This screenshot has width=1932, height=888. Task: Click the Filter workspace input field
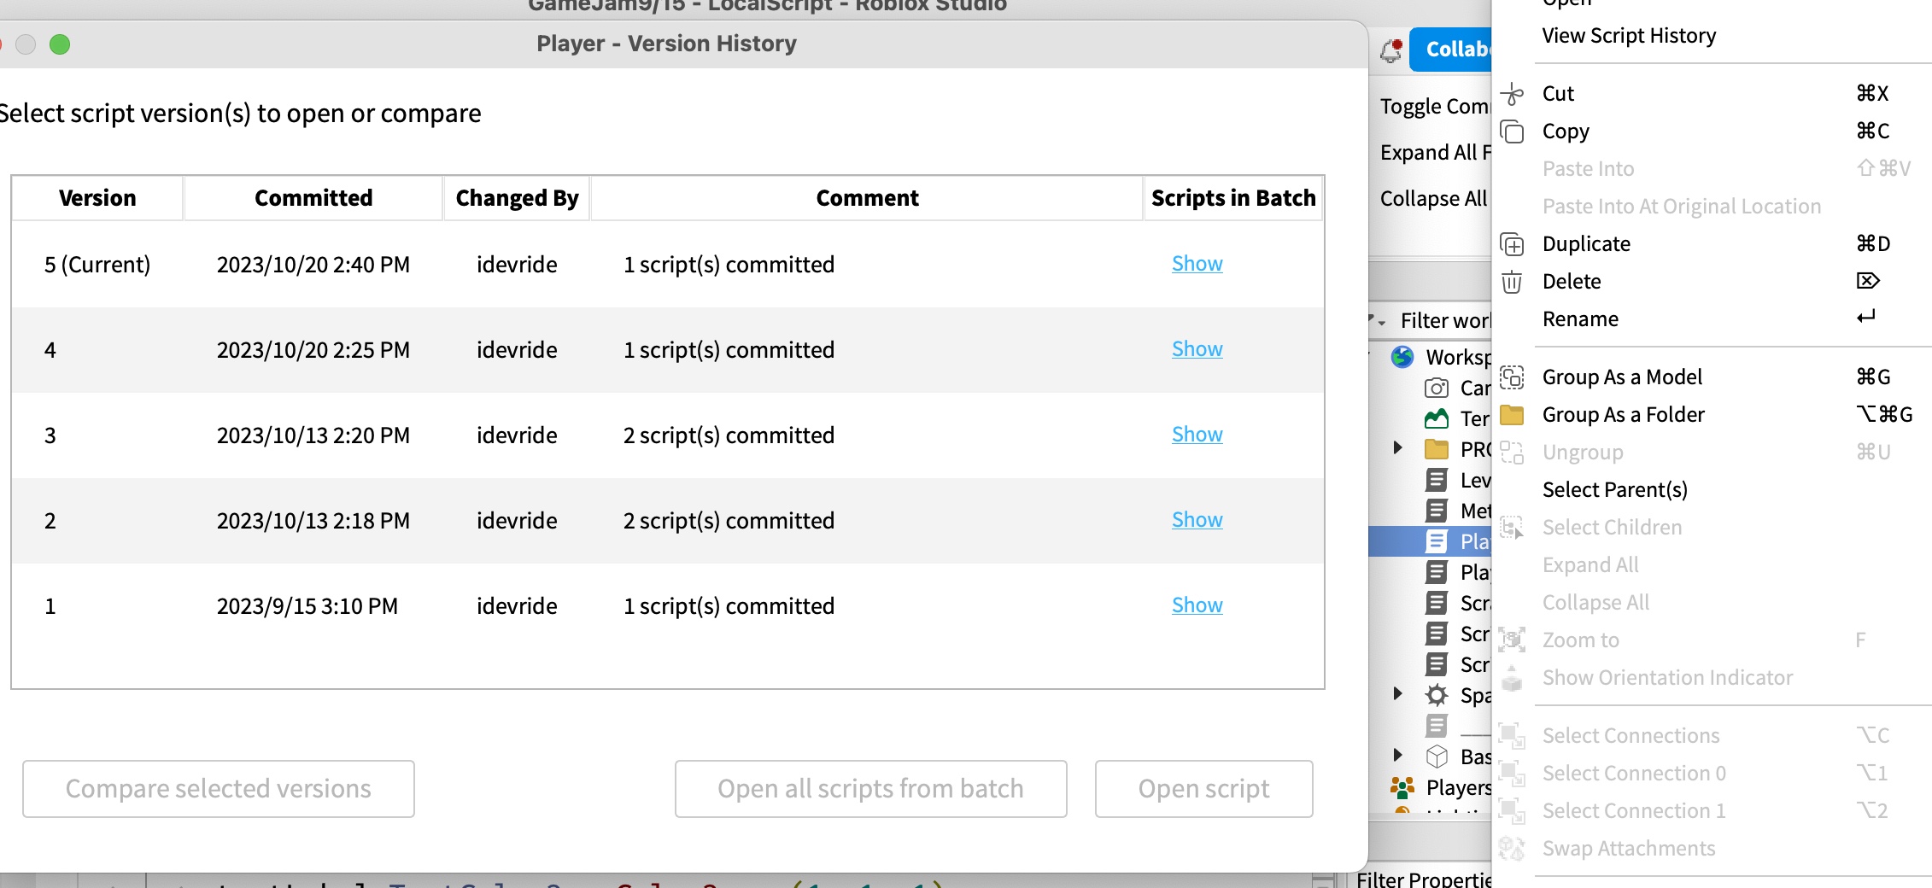(x=1452, y=321)
